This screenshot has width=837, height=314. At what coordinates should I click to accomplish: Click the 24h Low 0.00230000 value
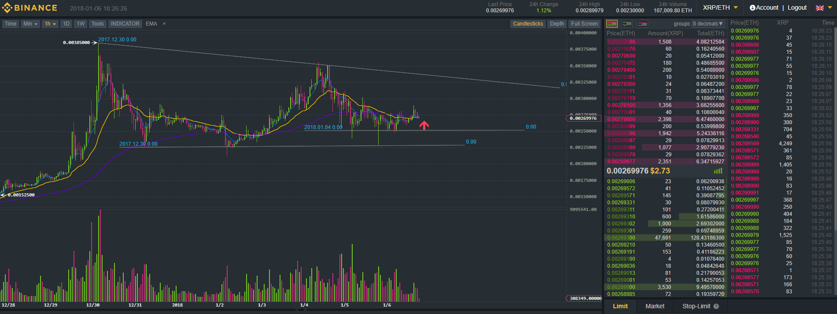(630, 11)
